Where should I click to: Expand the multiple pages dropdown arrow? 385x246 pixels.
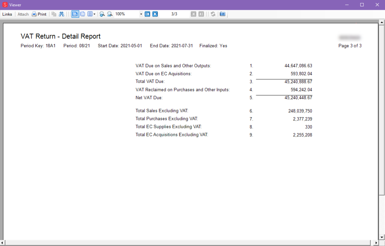tap(94, 14)
